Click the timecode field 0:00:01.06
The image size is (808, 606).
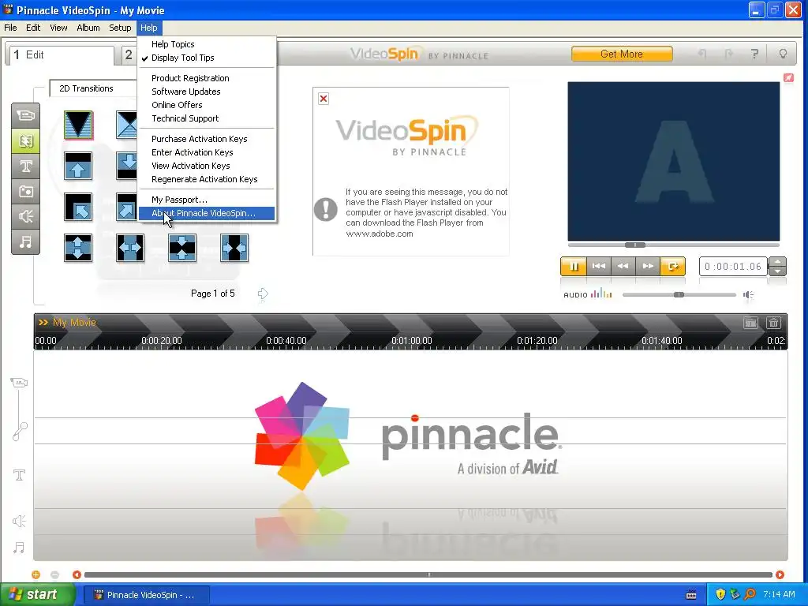pos(733,267)
